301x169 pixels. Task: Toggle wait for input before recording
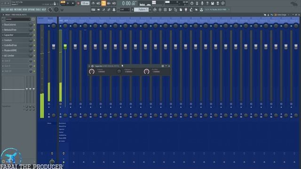(x=98, y=3)
